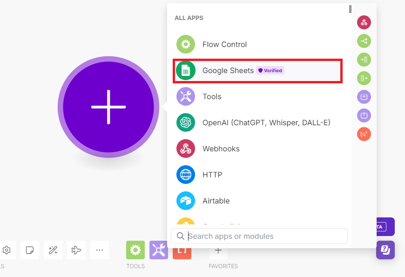The image size is (405, 277).
Task: Choose Google Sheets in the All Apps list
Action: 257,71
